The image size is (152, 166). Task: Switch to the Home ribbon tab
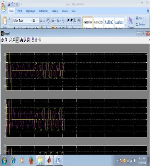pyautogui.click(x=11, y=11)
